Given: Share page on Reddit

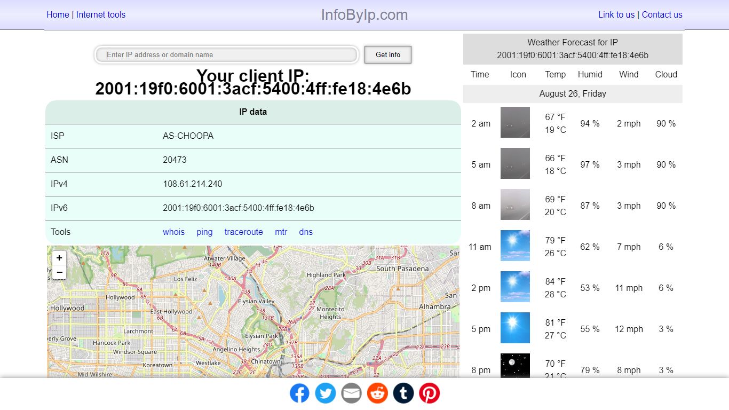Looking at the screenshot, I should click(377, 393).
